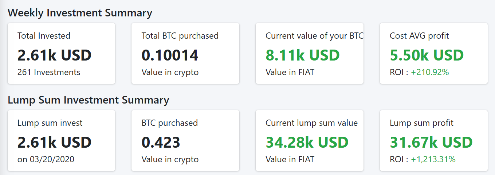Select the 8.11k USD current value
This screenshot has height=175, width=495.
303,55
